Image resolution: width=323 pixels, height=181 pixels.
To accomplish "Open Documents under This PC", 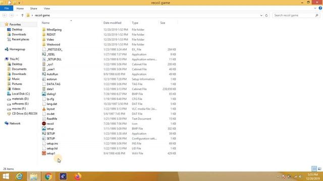I will click(x=19, y=69).
